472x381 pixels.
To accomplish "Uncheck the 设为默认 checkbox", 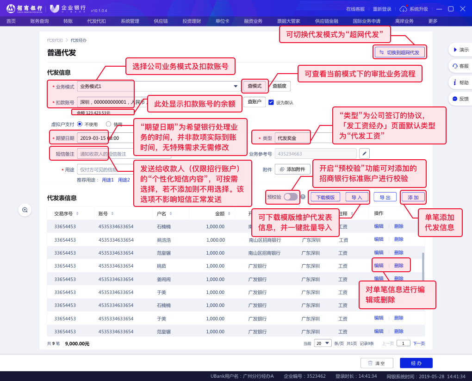I will [x=271, y=102].
